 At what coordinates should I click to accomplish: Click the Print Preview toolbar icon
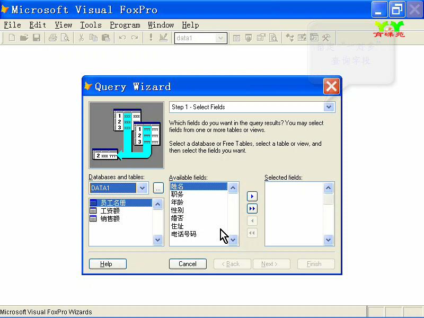(65, 38)
